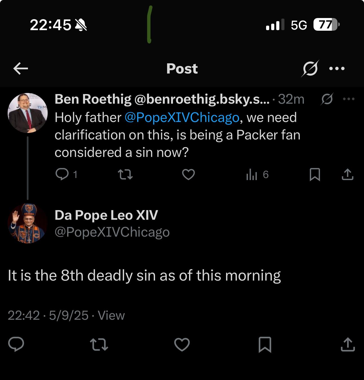Like Ben Roethig's post
The width and height of the screenshot is (364, 380).
click(188, 175)
